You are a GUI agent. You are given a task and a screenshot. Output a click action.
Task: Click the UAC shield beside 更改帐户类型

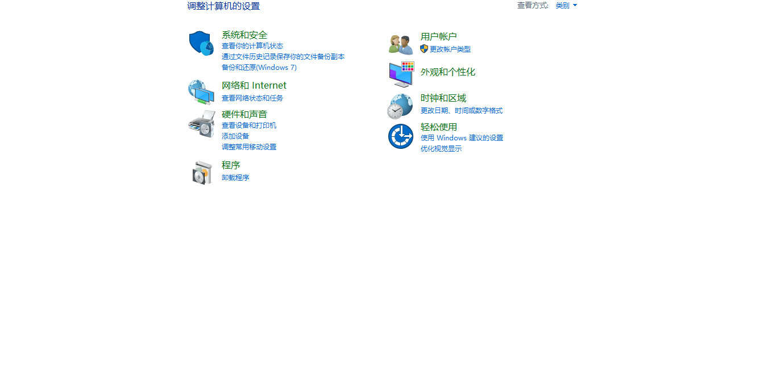click(424, 49)
